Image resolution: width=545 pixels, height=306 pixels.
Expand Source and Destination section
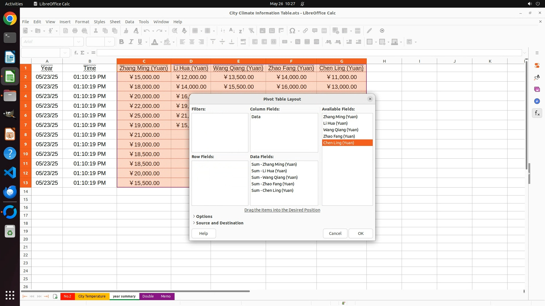[x=219, y=223]
